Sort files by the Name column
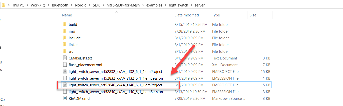This screenshot has height=106, width=343. click(67, 15)
